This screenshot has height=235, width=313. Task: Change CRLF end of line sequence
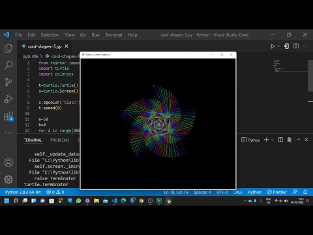click(x=238, y=192)
